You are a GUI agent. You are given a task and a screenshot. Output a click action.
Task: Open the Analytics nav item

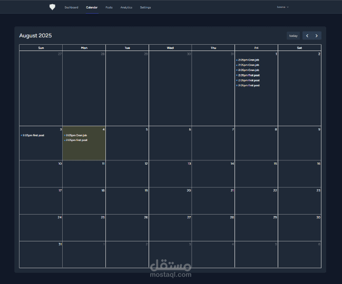click(126, 7)
